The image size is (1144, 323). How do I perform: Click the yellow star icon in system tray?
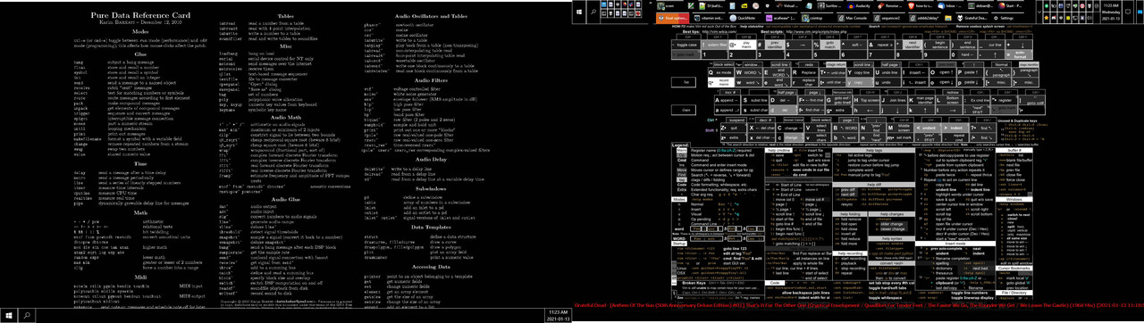pos(1047,18)
